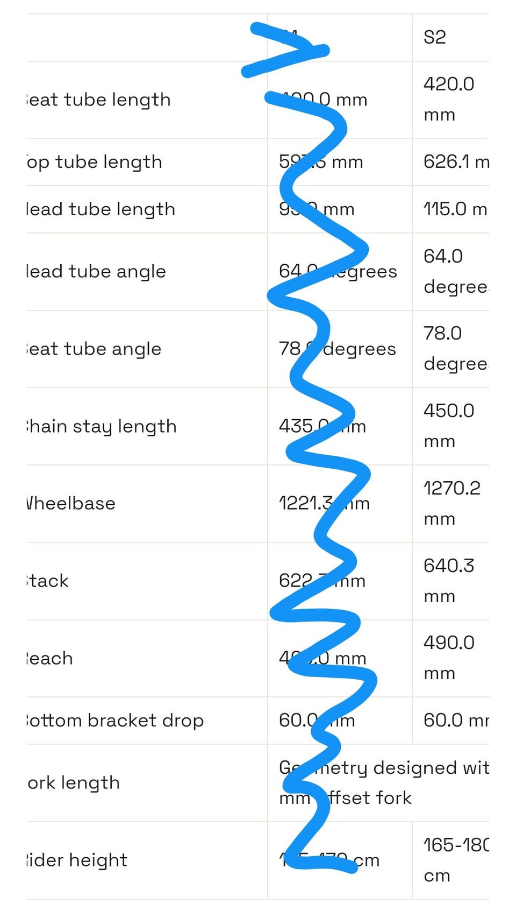Select the 490.0 mm reach value
Image resolution: width=516 pixels, height=903 pixels.
point(449,658)
